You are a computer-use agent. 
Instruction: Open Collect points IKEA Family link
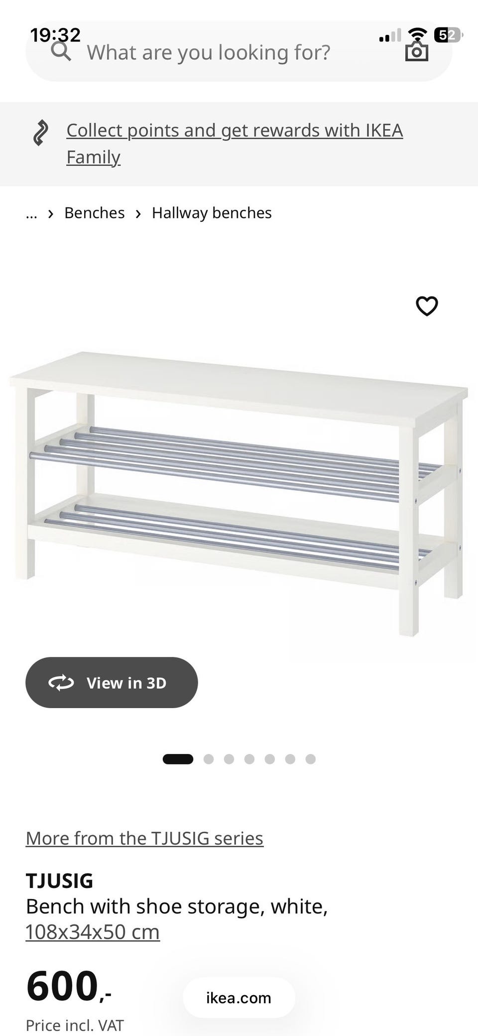point(235,144)
